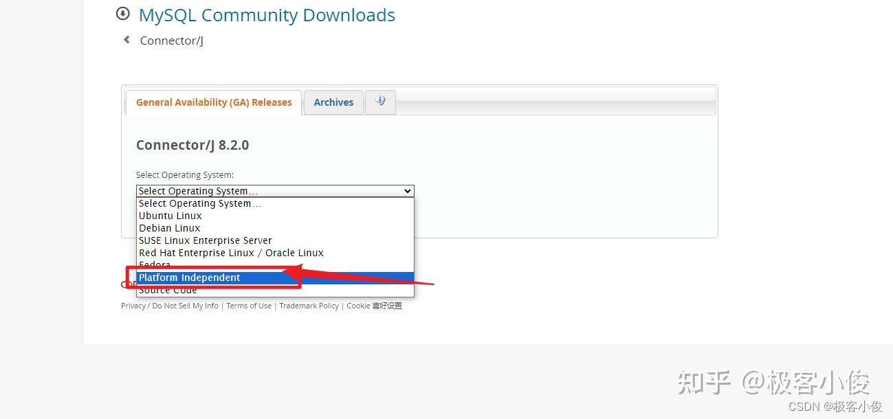This screenshot has height=419, width=893.
Task: Select SUSE Linux Enterprise Server option
Action: (205, 240)
